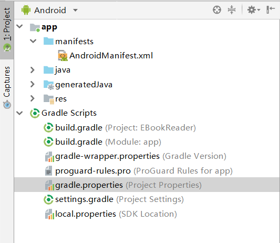Screen dimensions: 280x243
Task: Collapse the Gradle Scripts node
Action: [19, 113]
